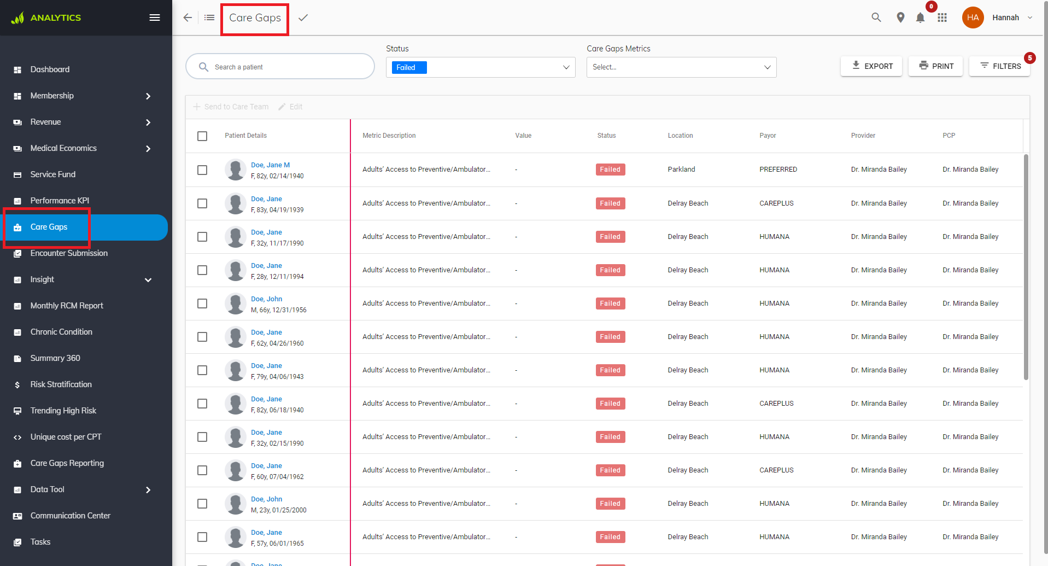The width and height of the screenshot is (1048, 566).
Task: Click the Chronic Condition sidebar icon
Action: 17,332
